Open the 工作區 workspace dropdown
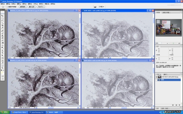Image resolution: width=183 pixels, height=114 pixels. tap(101, 7)
